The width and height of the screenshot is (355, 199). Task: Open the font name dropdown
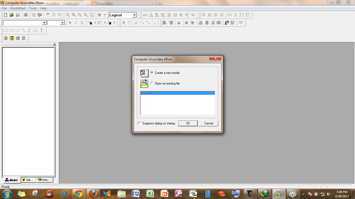pos(44,23)
